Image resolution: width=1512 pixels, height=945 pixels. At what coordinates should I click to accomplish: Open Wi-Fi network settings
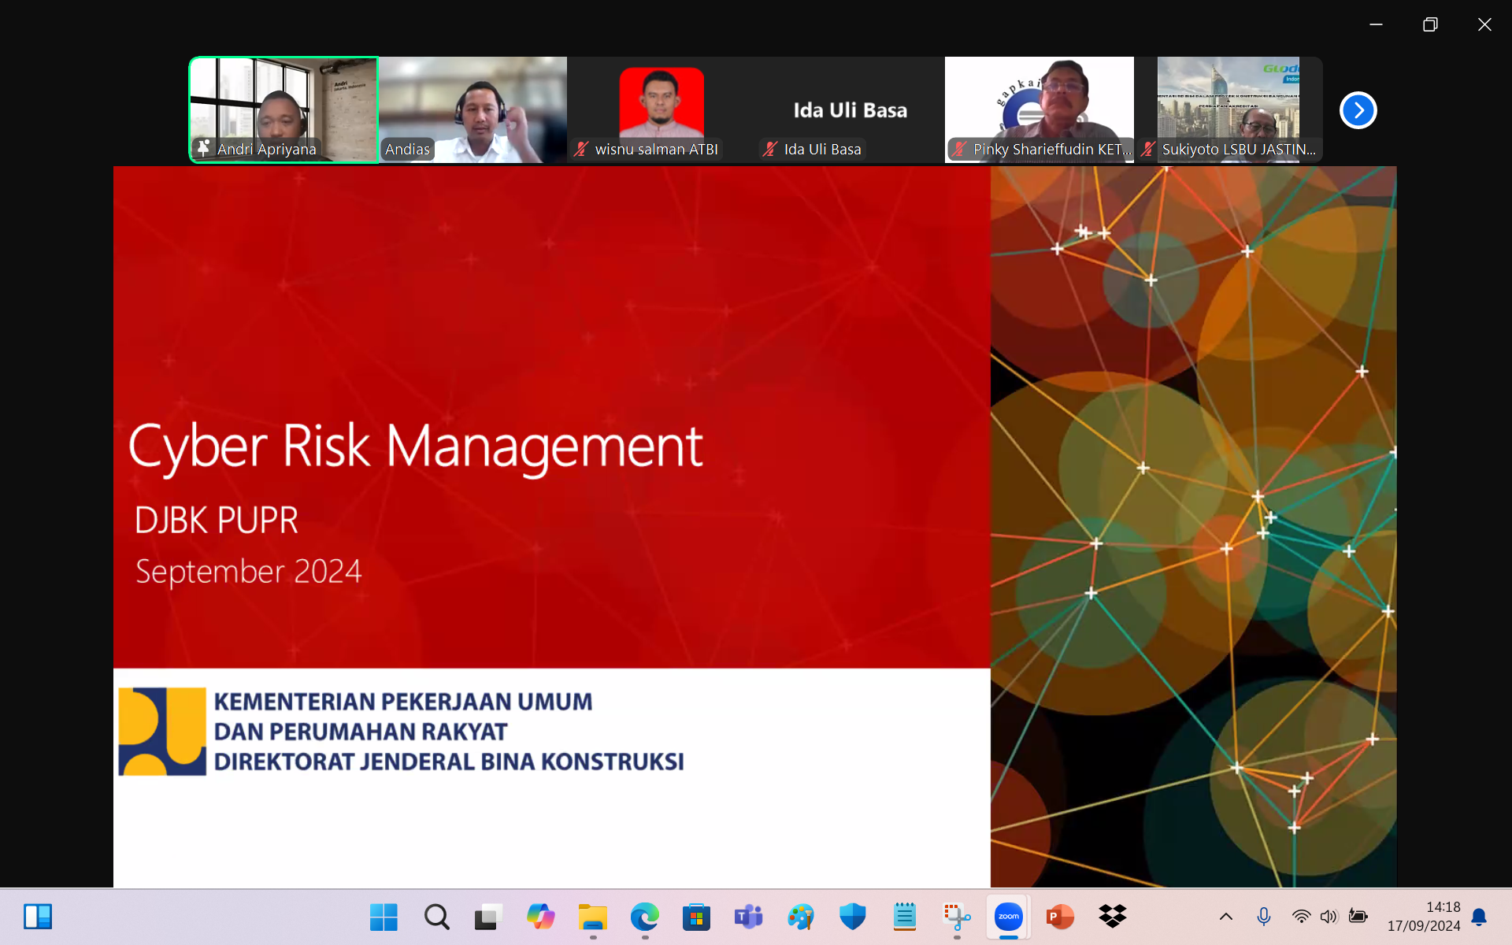[x=1301, y=917]
